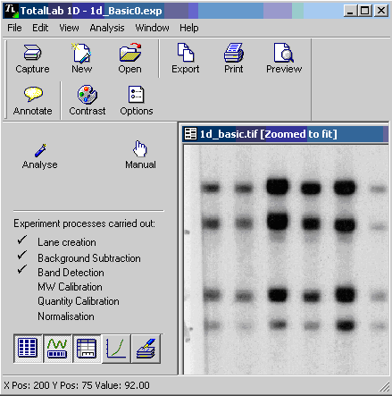Click the stacked gel layers button

[x=146, y=348]
